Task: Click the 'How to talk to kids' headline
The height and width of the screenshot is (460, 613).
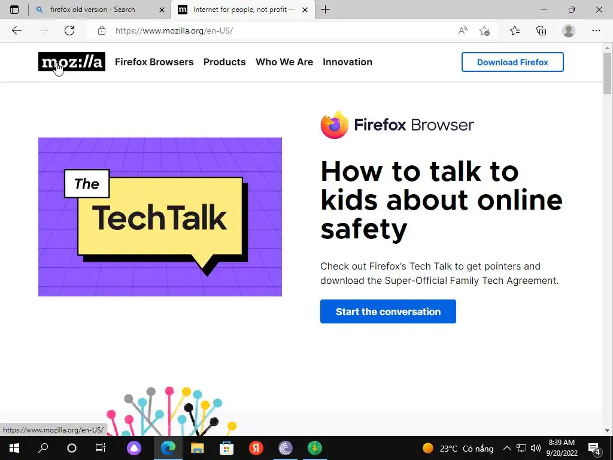Action: pos(441,200)
